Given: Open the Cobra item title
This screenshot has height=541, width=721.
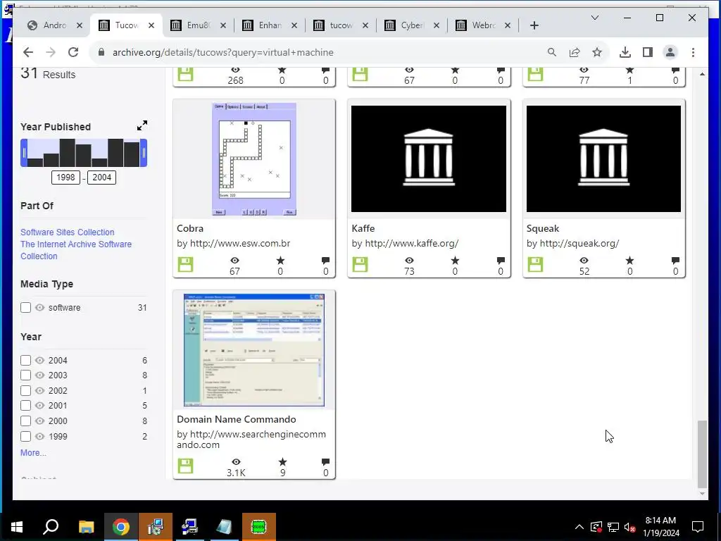Looking at the screenshot, I should [190, 228].
